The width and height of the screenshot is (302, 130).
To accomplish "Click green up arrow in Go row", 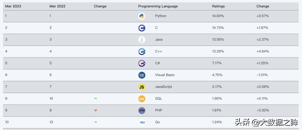I will pyautogui.click(x=96, y=122).
